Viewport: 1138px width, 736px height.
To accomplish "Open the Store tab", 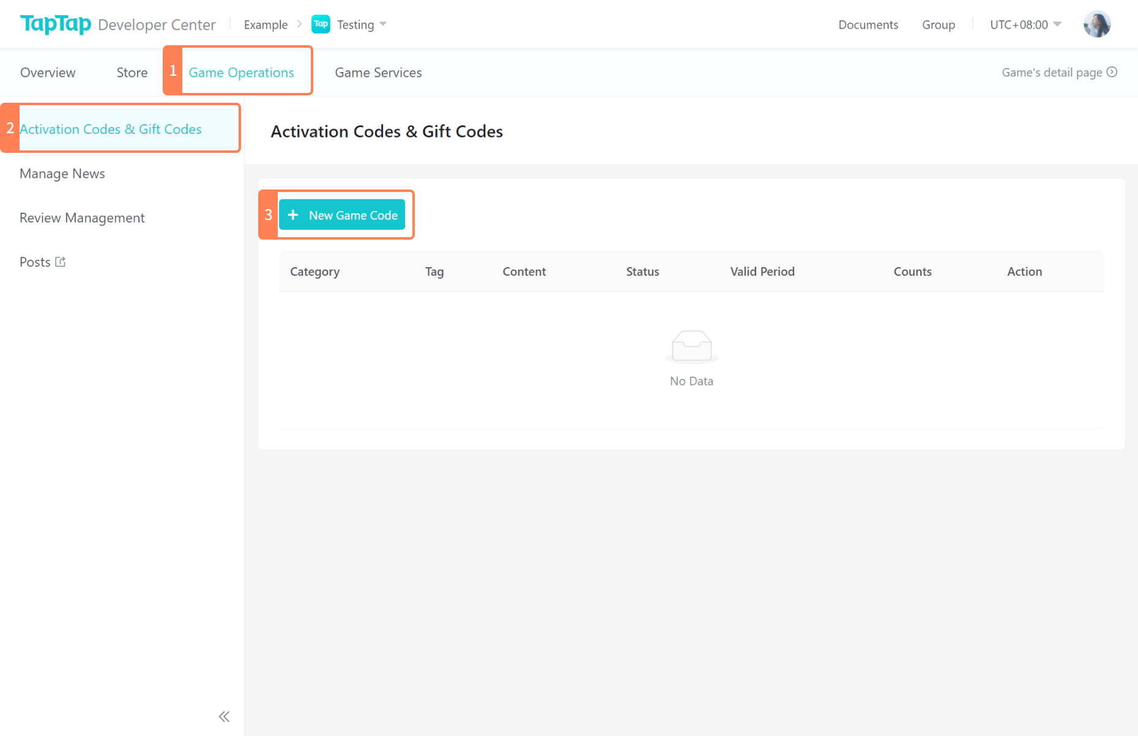I will 132,72.
